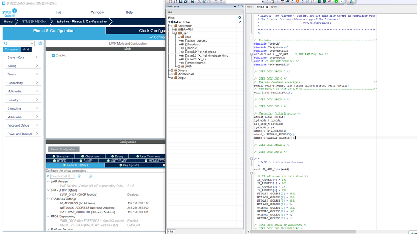Click the Find magnifier toolbar icon
The height and width of the screenshot is (234, 417).
(x=272, y=1)
